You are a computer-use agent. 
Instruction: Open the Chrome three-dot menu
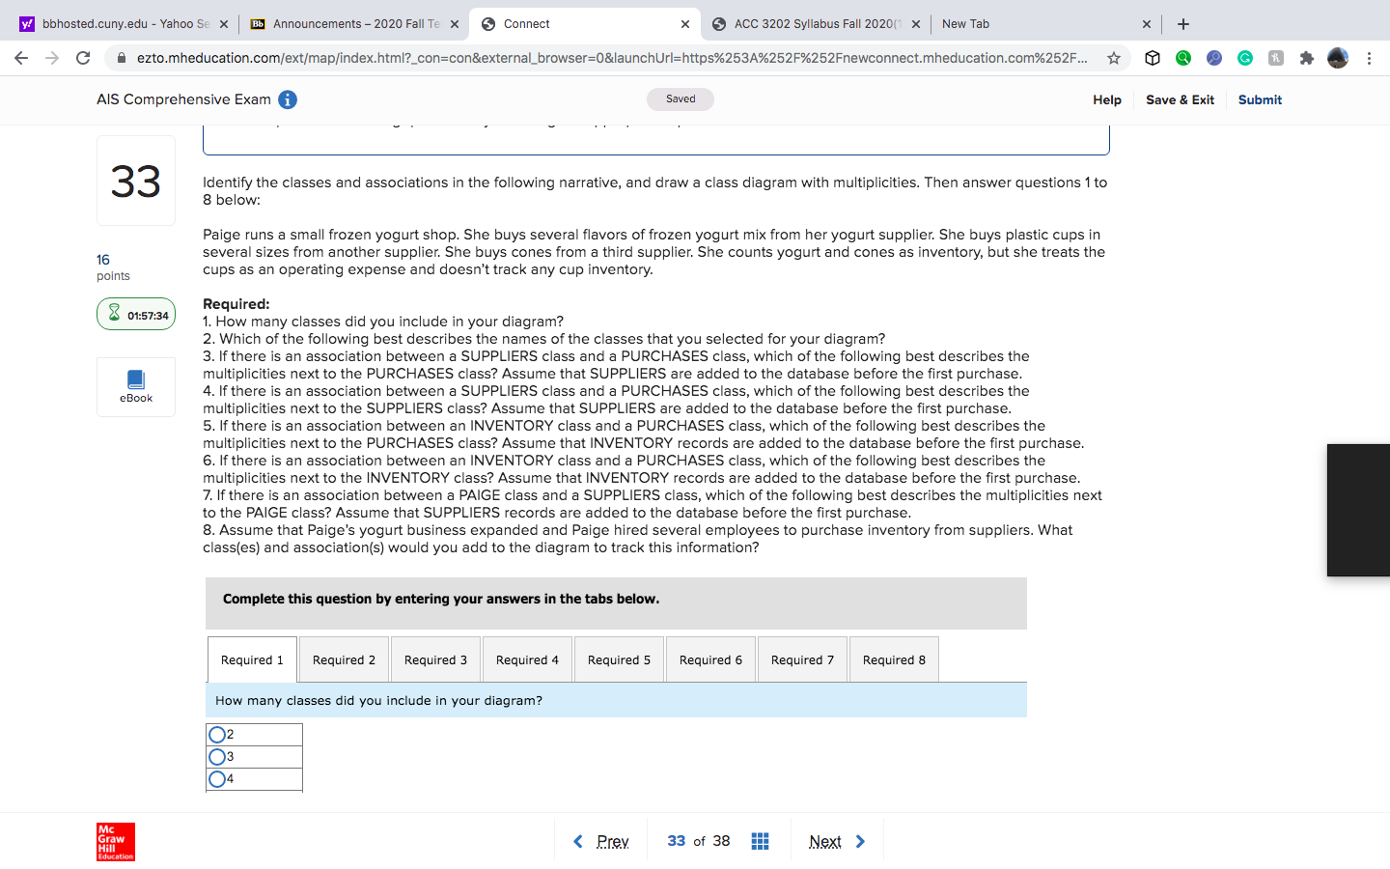coord(1370,58)
